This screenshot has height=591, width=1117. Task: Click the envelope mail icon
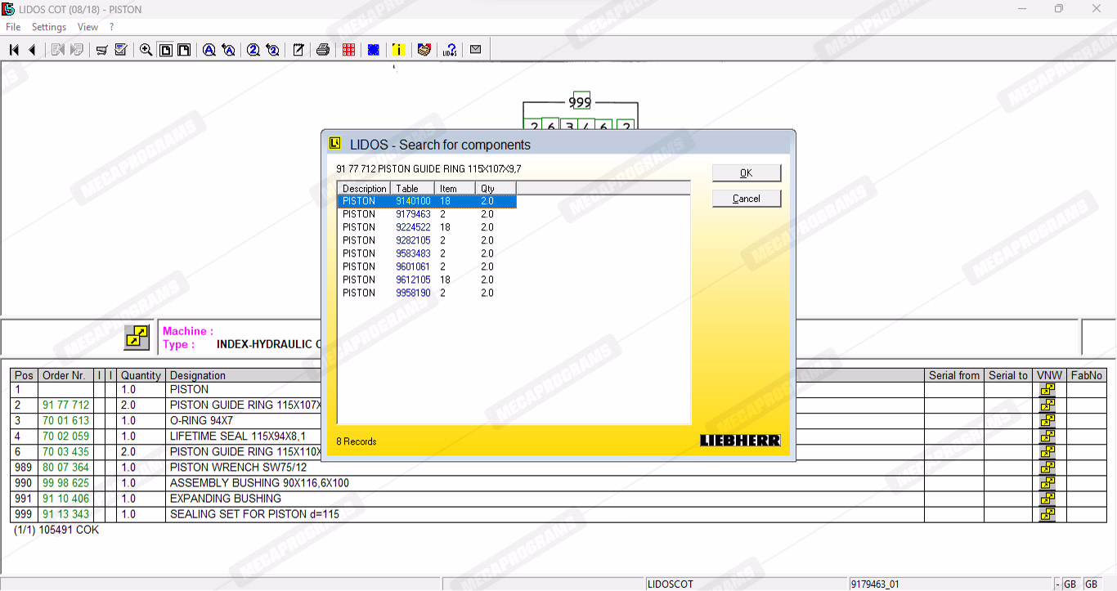[475, 50]
